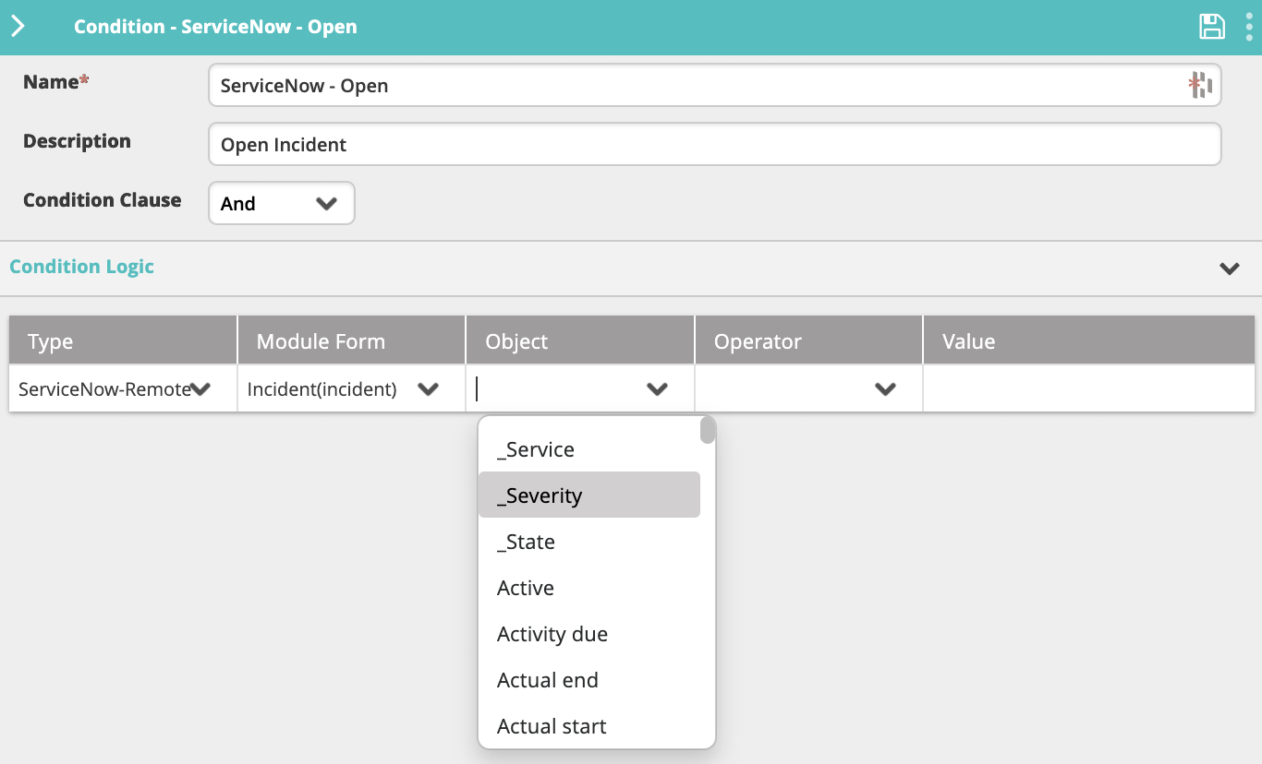Collapse the Condition Logic section chevron
This screenshot has width=1262, height=764.
point(1229,269)
